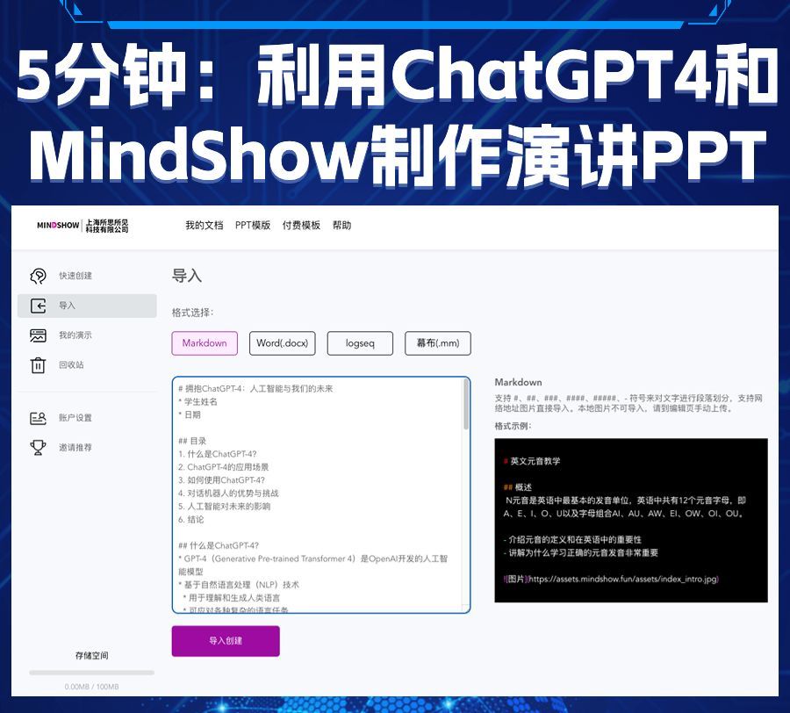
Task: Select the 幕布(.mm) format option
Action: point(438,343)
